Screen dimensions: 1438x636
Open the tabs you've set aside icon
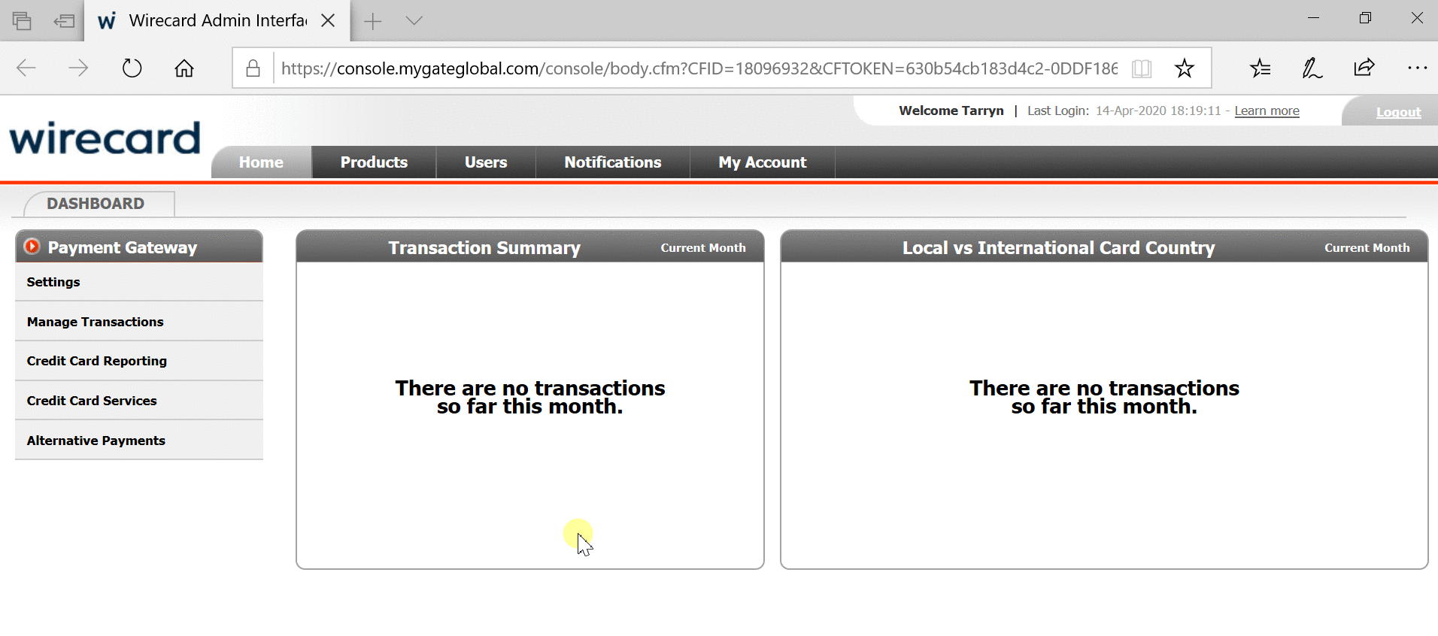point(23,21)
